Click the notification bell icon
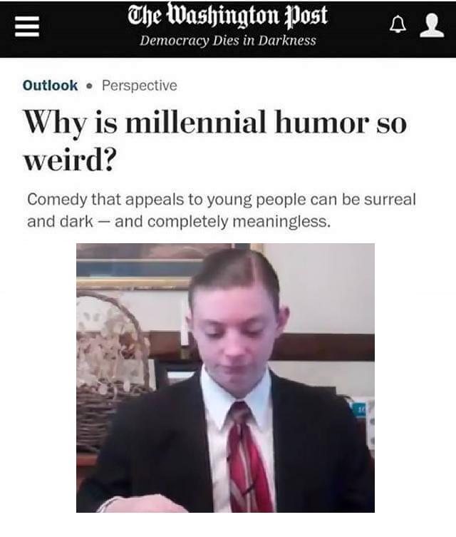 click(x=398, y=25)
